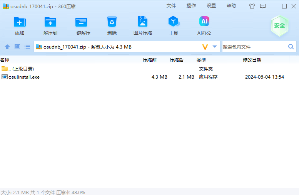Click the 一键解压 one-click extract icon
Viewport: 299px width, 195px height.
81,22
